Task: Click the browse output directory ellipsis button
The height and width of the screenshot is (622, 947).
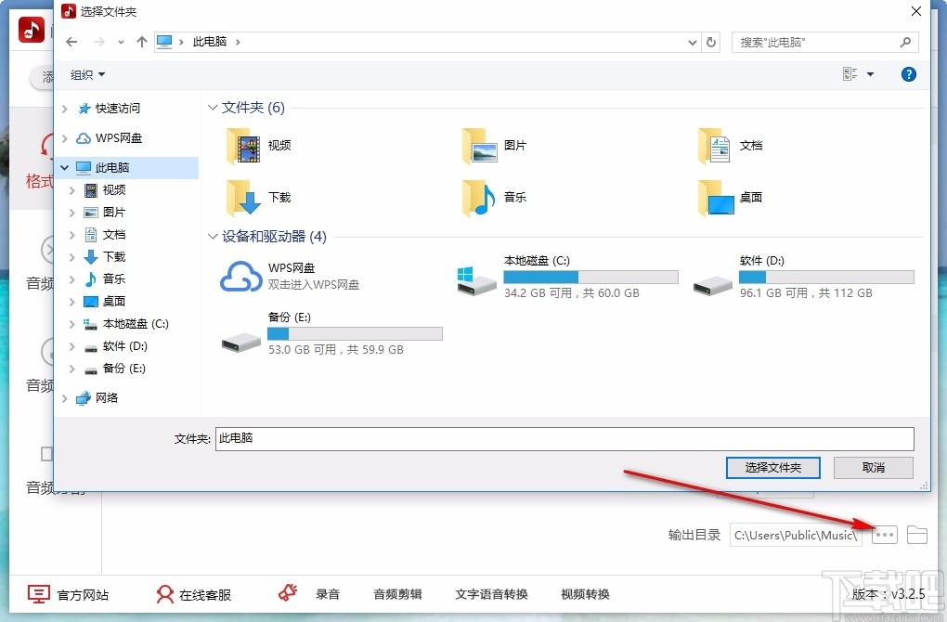Action: click(884, 535)
